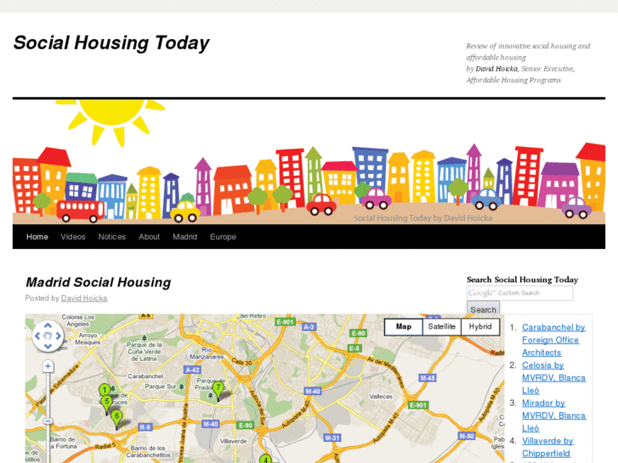Open the Home menu item
The height and width of the screenshot is (463, 618).
[37, 237]
